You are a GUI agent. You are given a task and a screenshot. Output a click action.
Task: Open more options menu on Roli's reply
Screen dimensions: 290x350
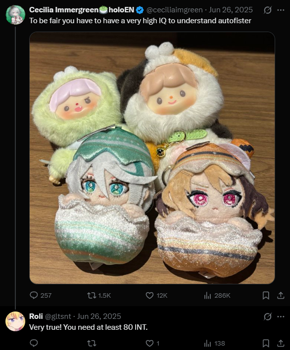pyautogui.click(x=281, y=316)
